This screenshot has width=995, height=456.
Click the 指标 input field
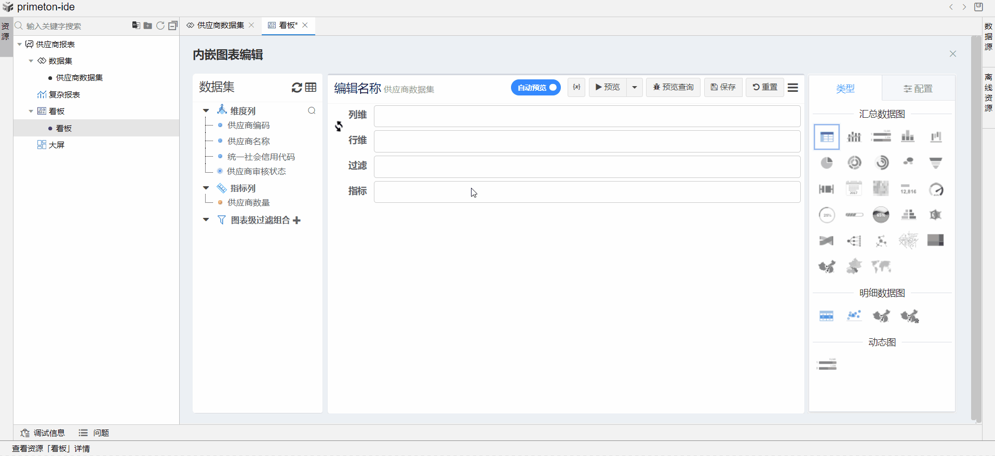pos(587,192)
